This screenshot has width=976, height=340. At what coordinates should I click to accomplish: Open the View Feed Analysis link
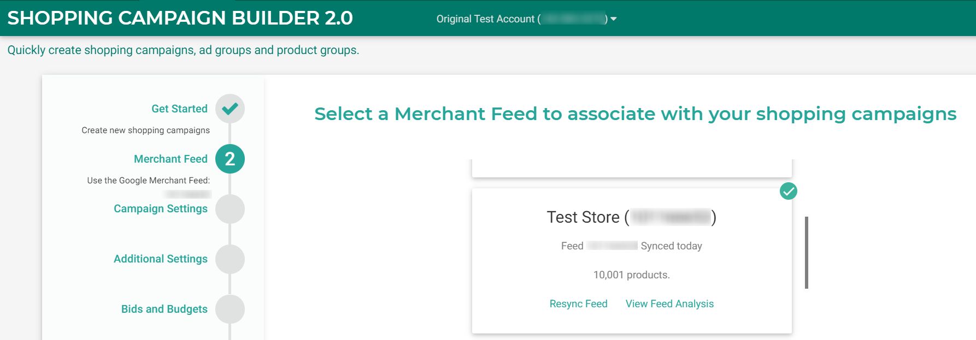point(669,304)
